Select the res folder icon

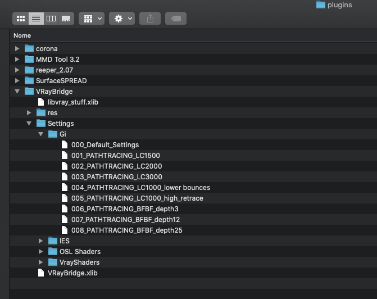(41, 112)
